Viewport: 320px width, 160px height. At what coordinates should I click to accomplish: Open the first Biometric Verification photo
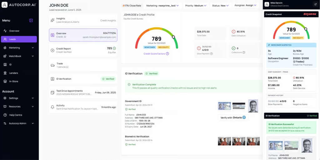click(x=224, y=141)
